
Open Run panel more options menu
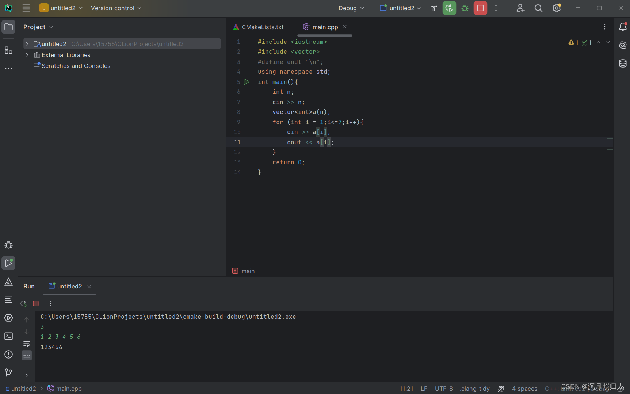point(51,303)
